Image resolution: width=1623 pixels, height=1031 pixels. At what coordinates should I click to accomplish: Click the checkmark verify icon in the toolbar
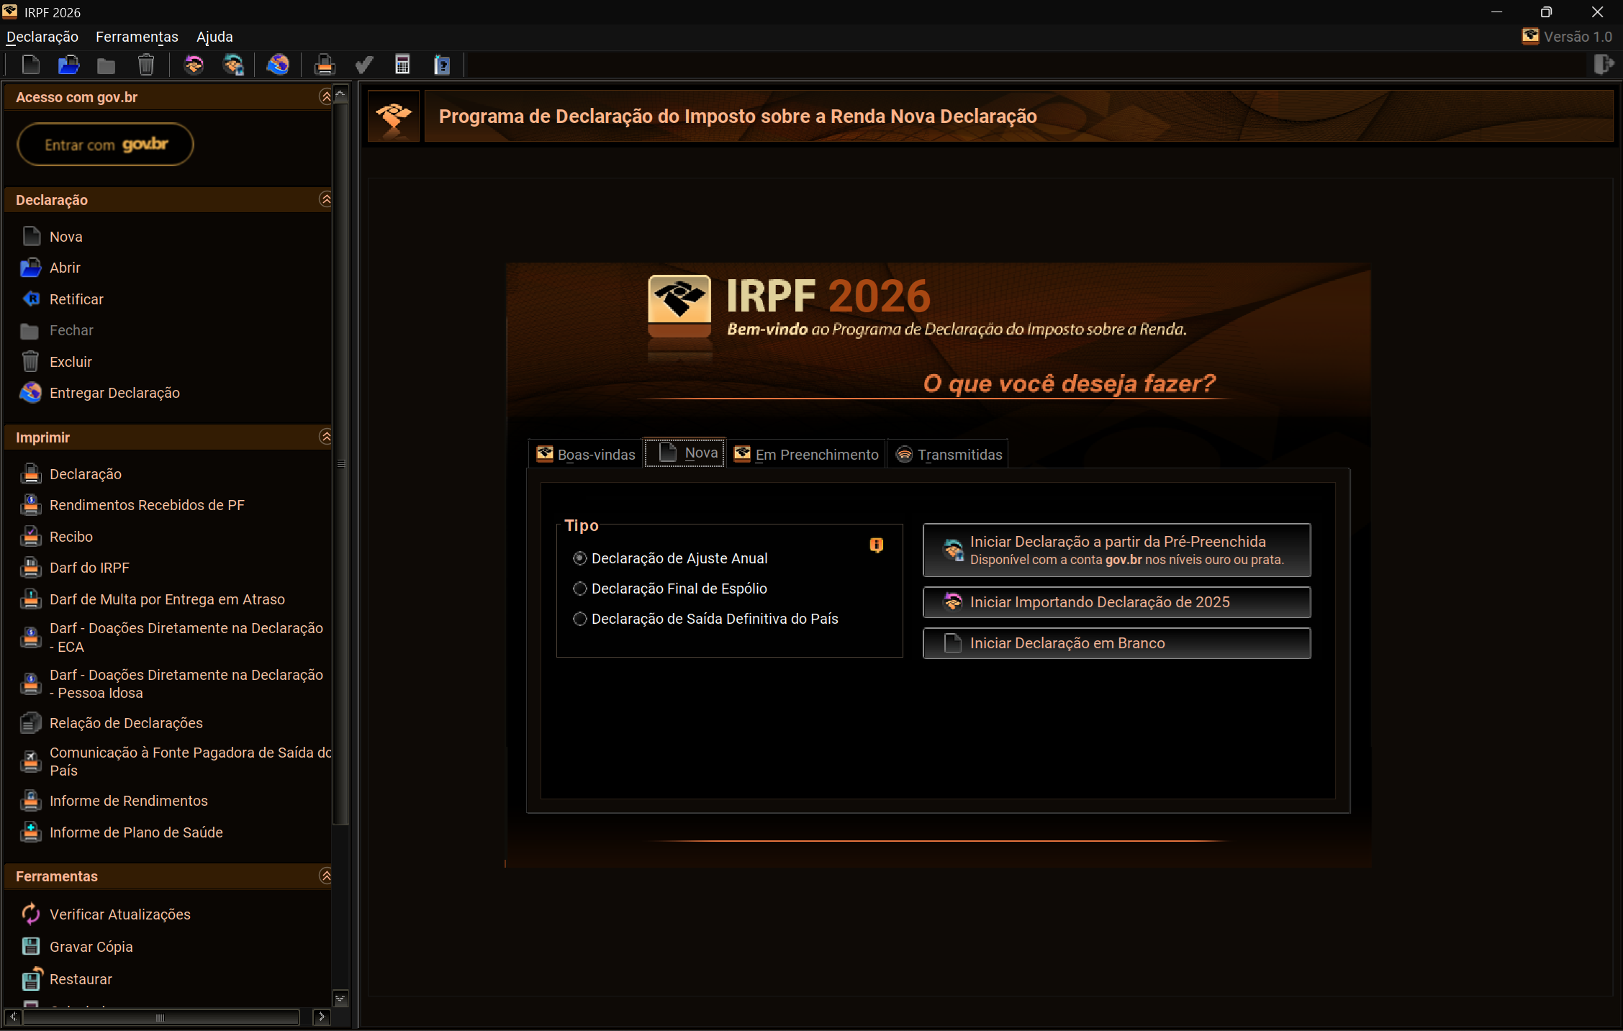(x=364, y=65)
